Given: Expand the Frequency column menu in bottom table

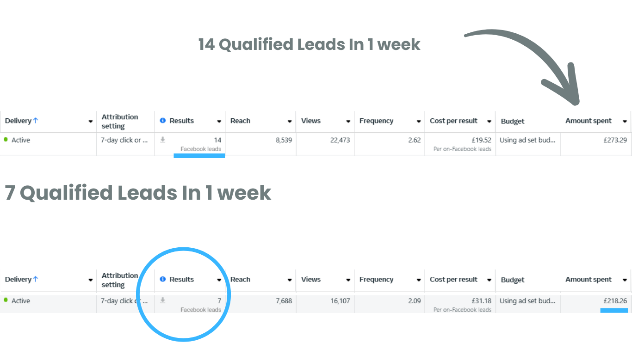Looking at the screenshot, I should tap(418, 280).
